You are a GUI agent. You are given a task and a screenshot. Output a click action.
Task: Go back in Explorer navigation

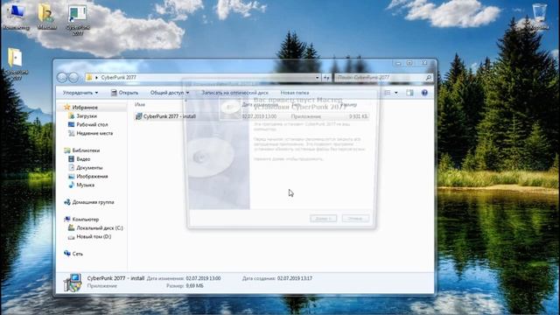(62, 77)
